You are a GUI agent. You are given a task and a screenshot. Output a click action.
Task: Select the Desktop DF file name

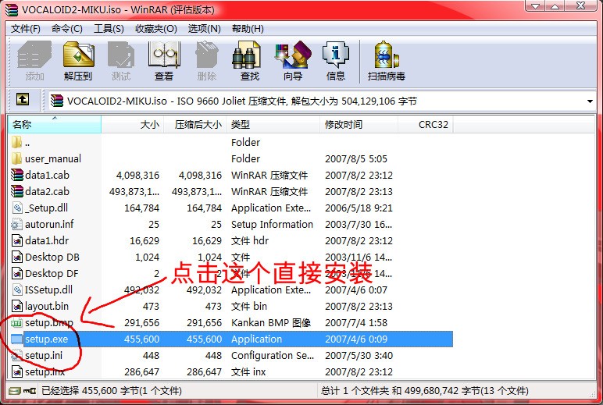(52, 274)
